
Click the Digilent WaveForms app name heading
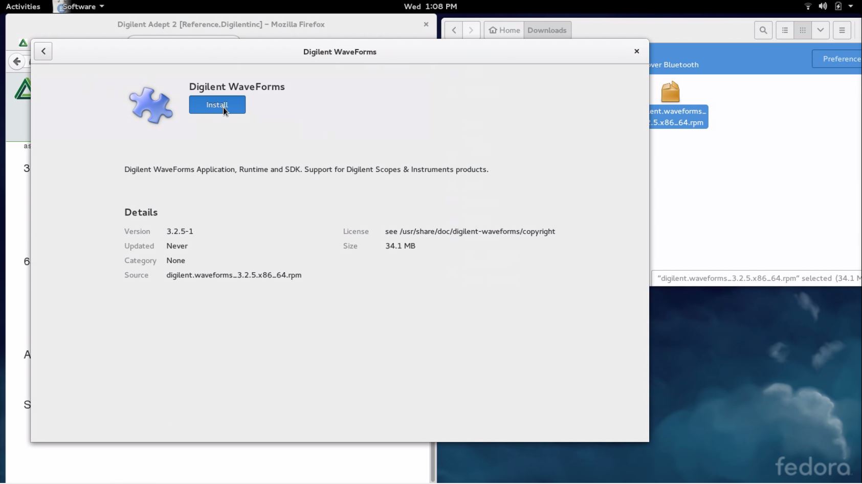tap(237, 86)
